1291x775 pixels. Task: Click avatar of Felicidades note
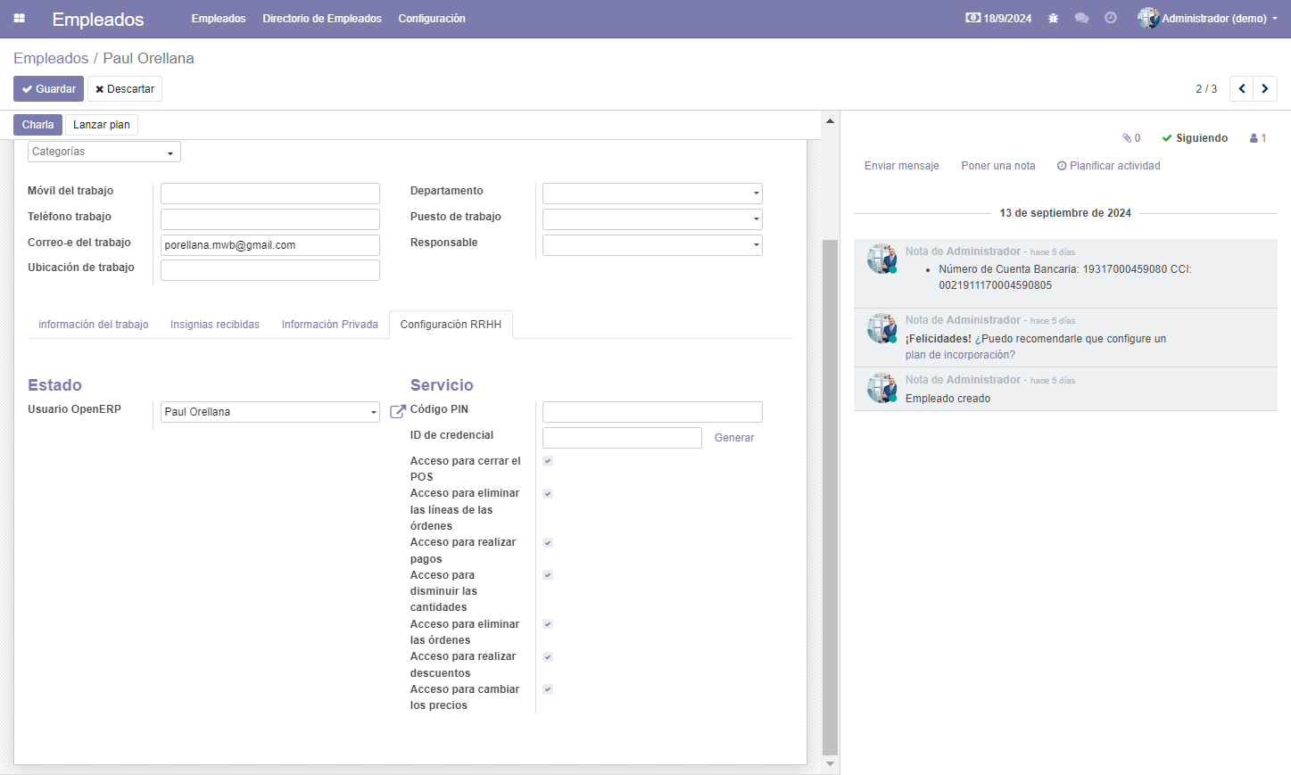tap(882, 328)
